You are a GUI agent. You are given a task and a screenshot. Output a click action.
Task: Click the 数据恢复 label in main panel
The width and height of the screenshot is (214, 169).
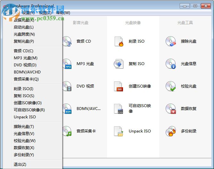pyautogui.click(x=189, y=109)
